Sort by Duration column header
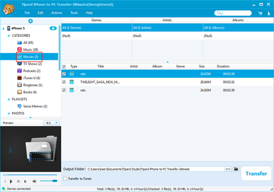 pos(223,66)
